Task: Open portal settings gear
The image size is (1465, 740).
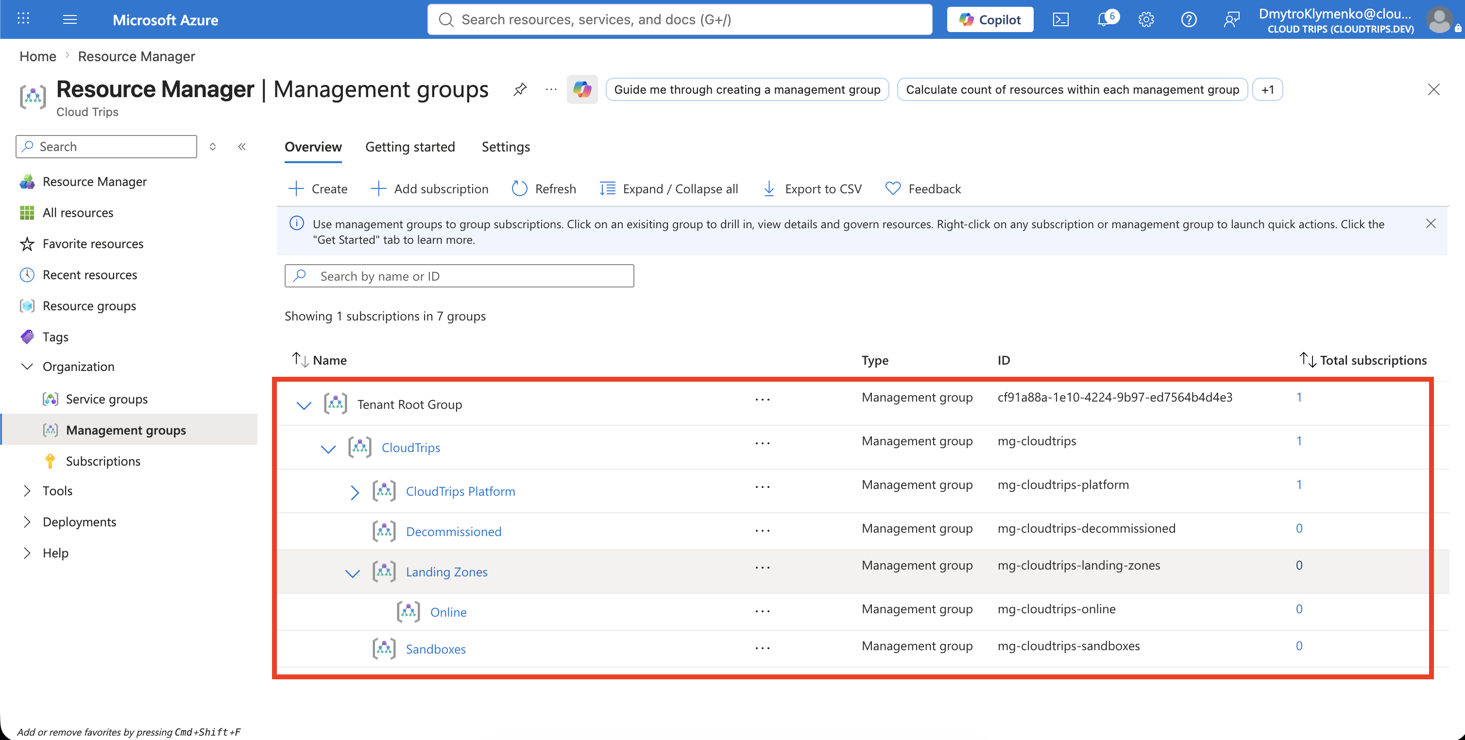Action: click(x=1146, y=19)
